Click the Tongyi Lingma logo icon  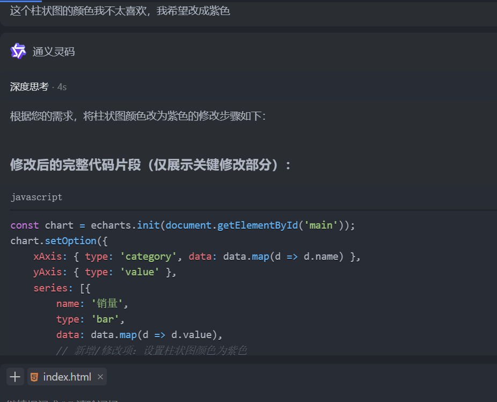18,51
